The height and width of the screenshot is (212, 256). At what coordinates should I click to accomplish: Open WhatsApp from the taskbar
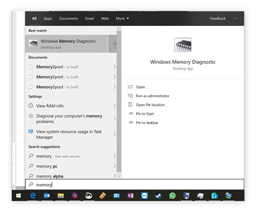[172, 196]
